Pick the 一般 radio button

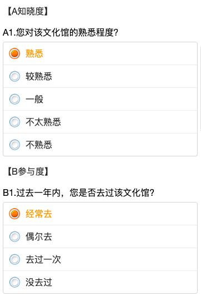click(14, 99)
